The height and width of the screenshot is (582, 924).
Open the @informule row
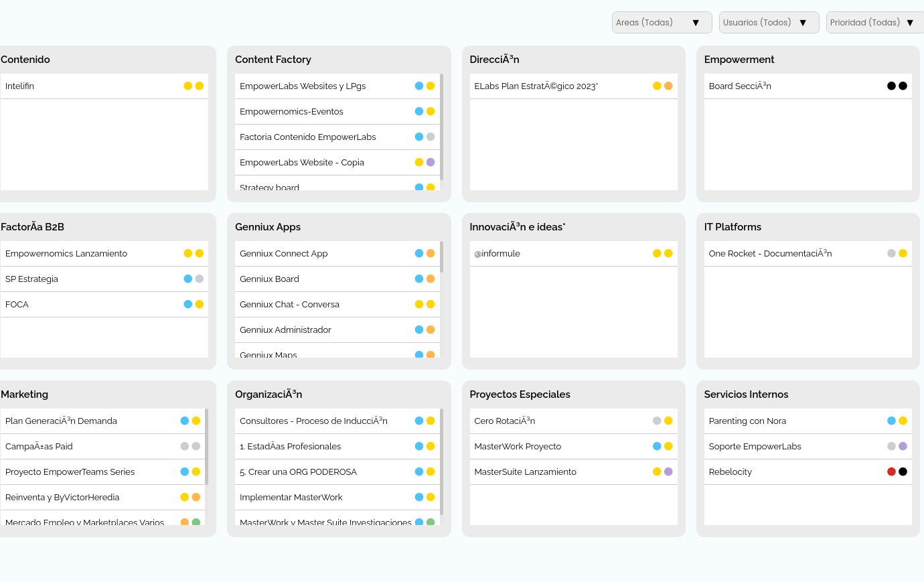[x=574, y=253]
